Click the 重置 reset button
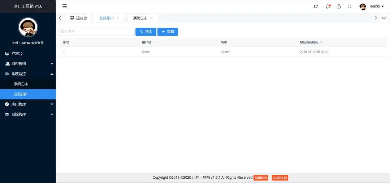This screenshot has width=390, height=183. click(168, 32)
